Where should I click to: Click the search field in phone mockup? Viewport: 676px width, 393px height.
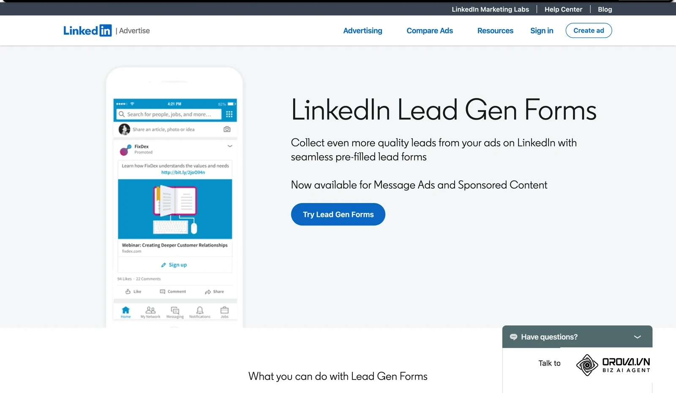(x=169, y=114)
